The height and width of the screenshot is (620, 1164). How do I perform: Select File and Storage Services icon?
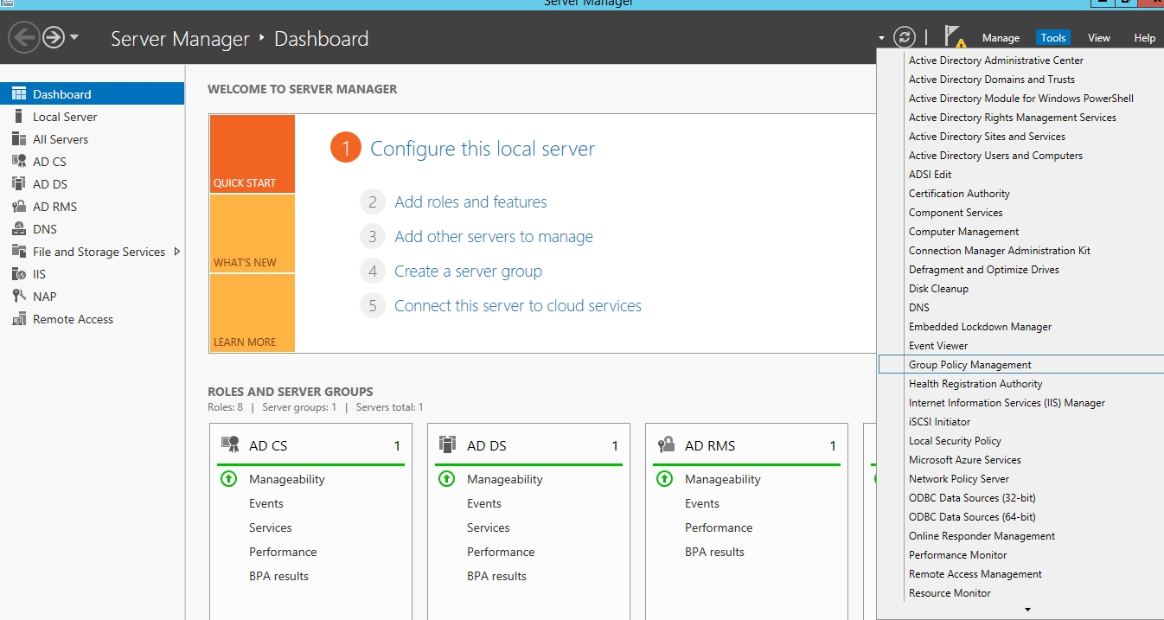point(19,252)
